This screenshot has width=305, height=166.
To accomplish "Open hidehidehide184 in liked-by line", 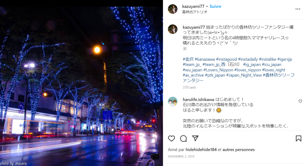I will 201,150.
